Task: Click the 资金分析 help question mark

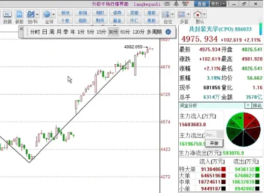Action: click(x=248, y=106)
